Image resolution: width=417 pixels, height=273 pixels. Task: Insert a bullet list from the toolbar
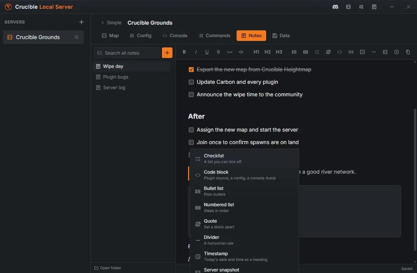point(294,52)
